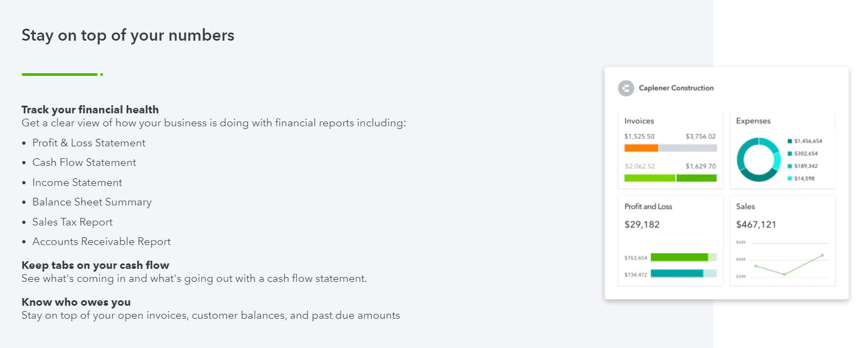864x348 pixels.
Task: Click the Stay on top of your numbers title
Action: click(128, 35)
